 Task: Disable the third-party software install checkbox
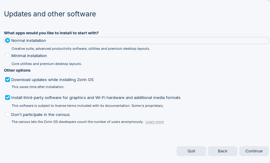coord(8,97)
